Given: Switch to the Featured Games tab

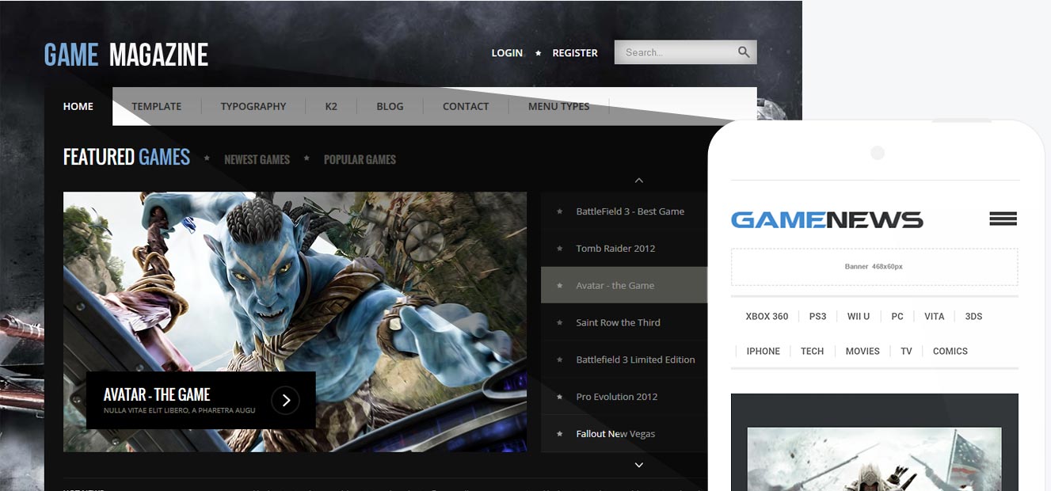Looking at the screenshot, I should pos(127,157).
